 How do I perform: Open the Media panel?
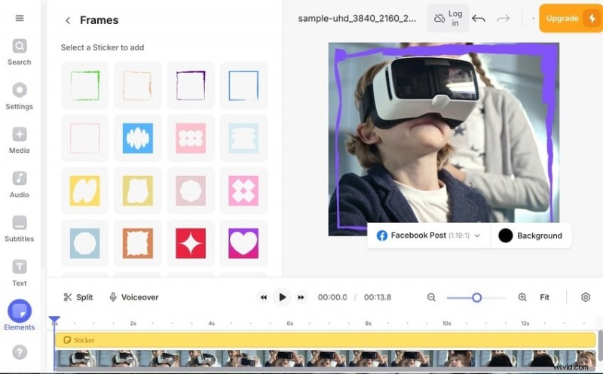point(20,141)
